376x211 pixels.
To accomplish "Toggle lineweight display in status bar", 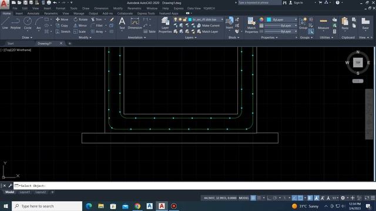I will (x=310, y=198).
